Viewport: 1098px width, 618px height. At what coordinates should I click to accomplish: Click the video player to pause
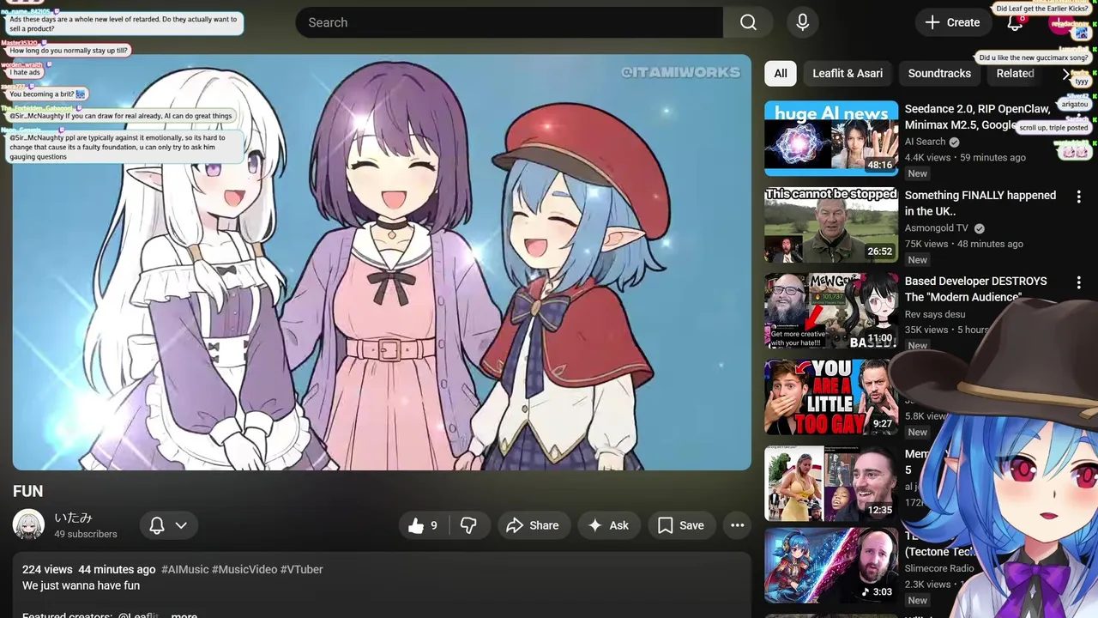[382, 262]
